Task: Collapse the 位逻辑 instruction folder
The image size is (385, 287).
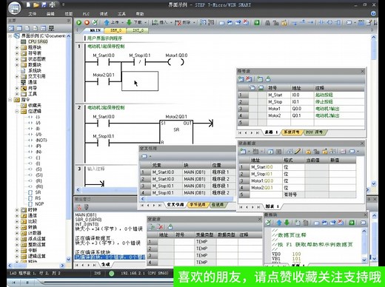Action: [17, 112]
